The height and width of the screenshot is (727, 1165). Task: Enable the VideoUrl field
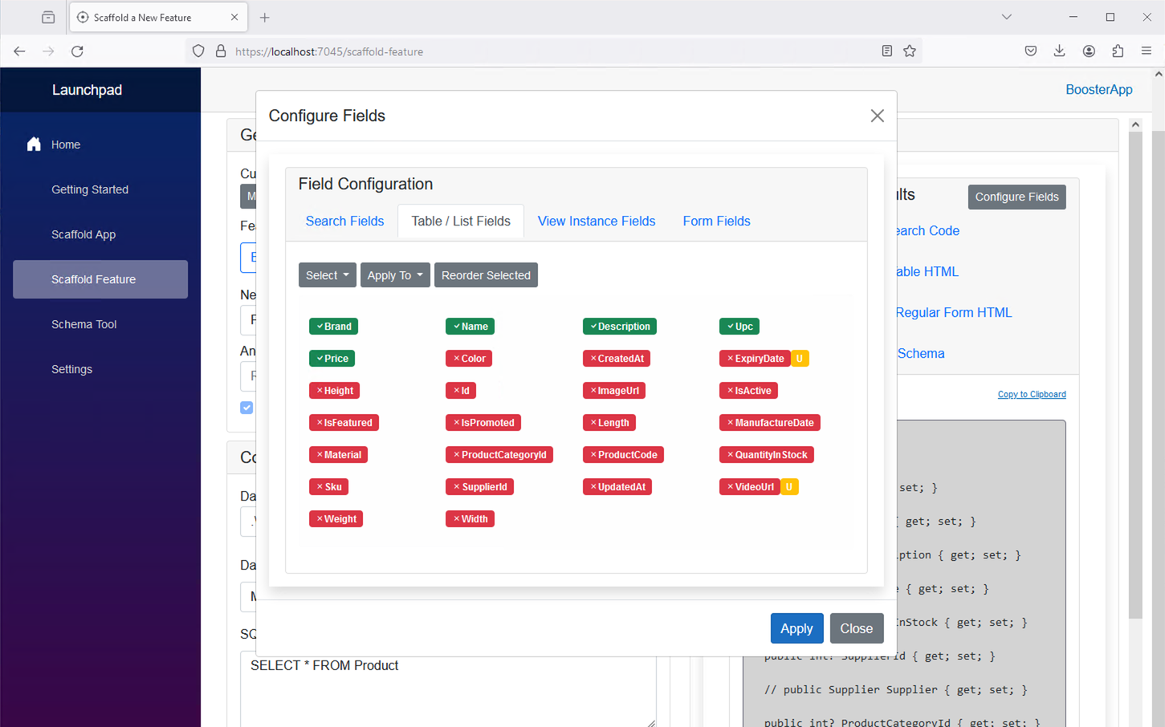tap(750, 487)
